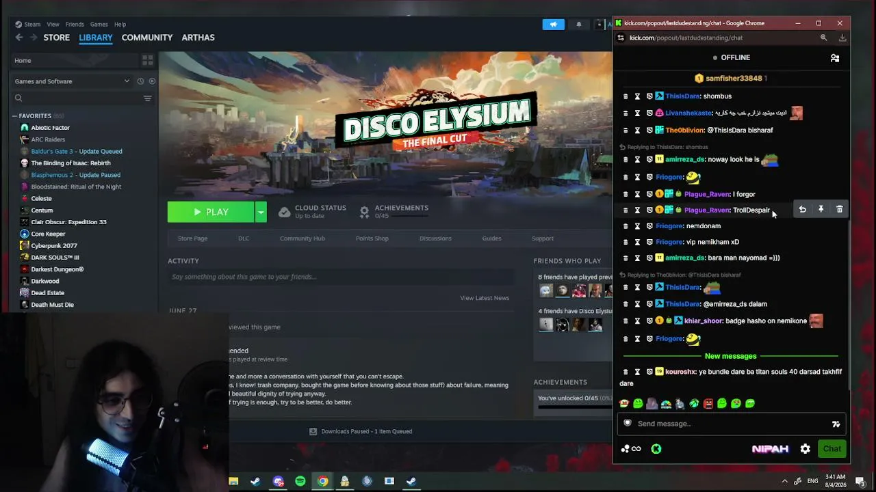The height and width of the screenshot is (492, 876).
Task: Open the ARTHAS profile tab
Action: [198, 38]
